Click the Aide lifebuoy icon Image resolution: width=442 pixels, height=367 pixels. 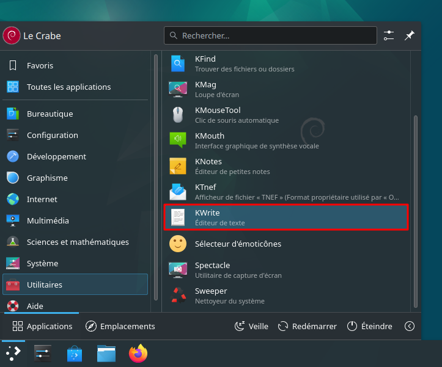point(13,306)
